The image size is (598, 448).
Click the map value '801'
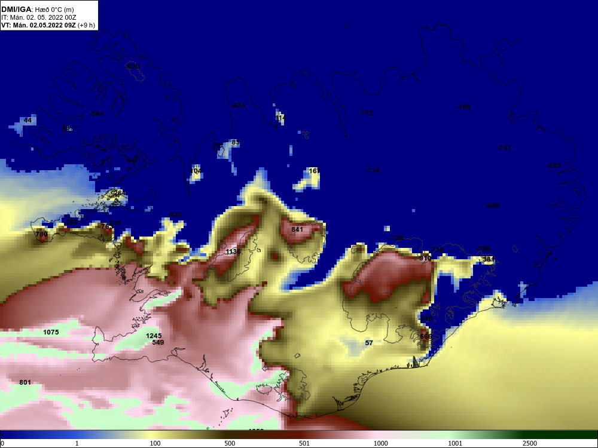click(x=25, y=382)
